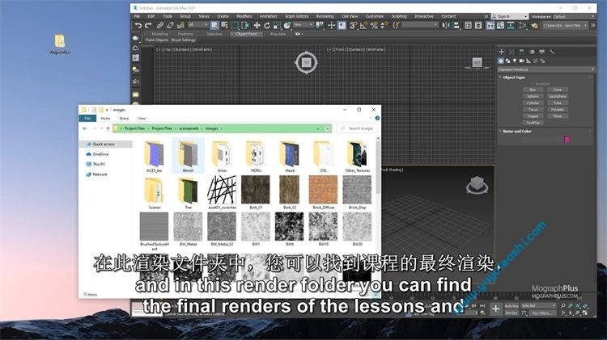This screenshot has width=607, height=340.
Task: Select the Unlink Selection icon
Action: [x=170, y=26]
